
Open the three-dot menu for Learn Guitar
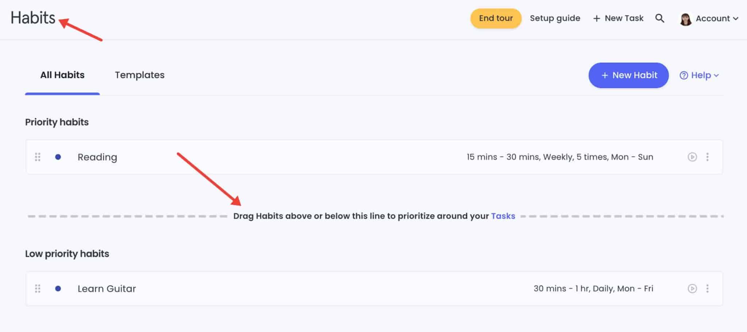[708, 288]
